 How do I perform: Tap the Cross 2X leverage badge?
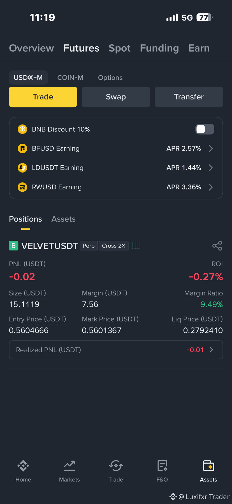pos(113,246)
